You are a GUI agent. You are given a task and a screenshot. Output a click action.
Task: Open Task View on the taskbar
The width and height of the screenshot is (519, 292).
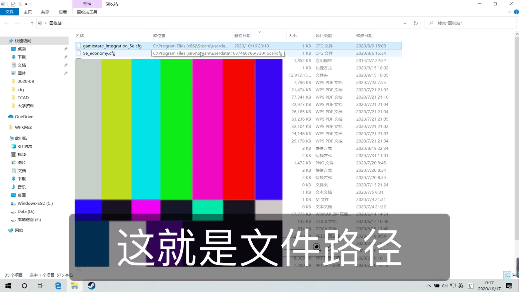41,286
